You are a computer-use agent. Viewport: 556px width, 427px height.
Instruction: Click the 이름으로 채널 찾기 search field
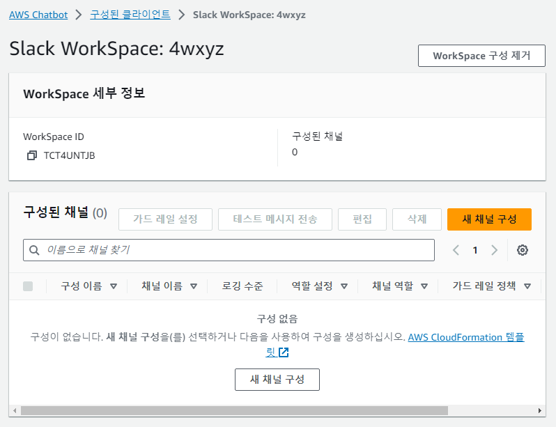(229, 250)
